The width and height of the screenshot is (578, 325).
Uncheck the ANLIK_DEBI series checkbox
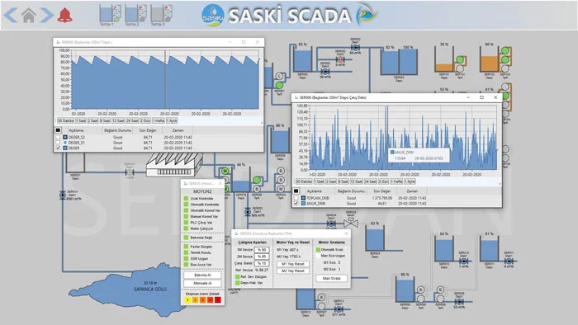click(x=296, y=203)
